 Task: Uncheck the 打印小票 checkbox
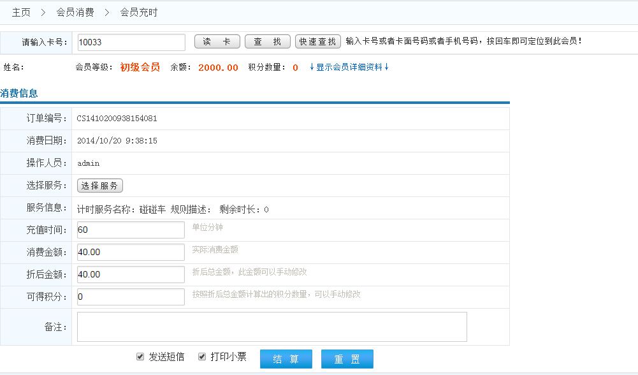[202, 357]
